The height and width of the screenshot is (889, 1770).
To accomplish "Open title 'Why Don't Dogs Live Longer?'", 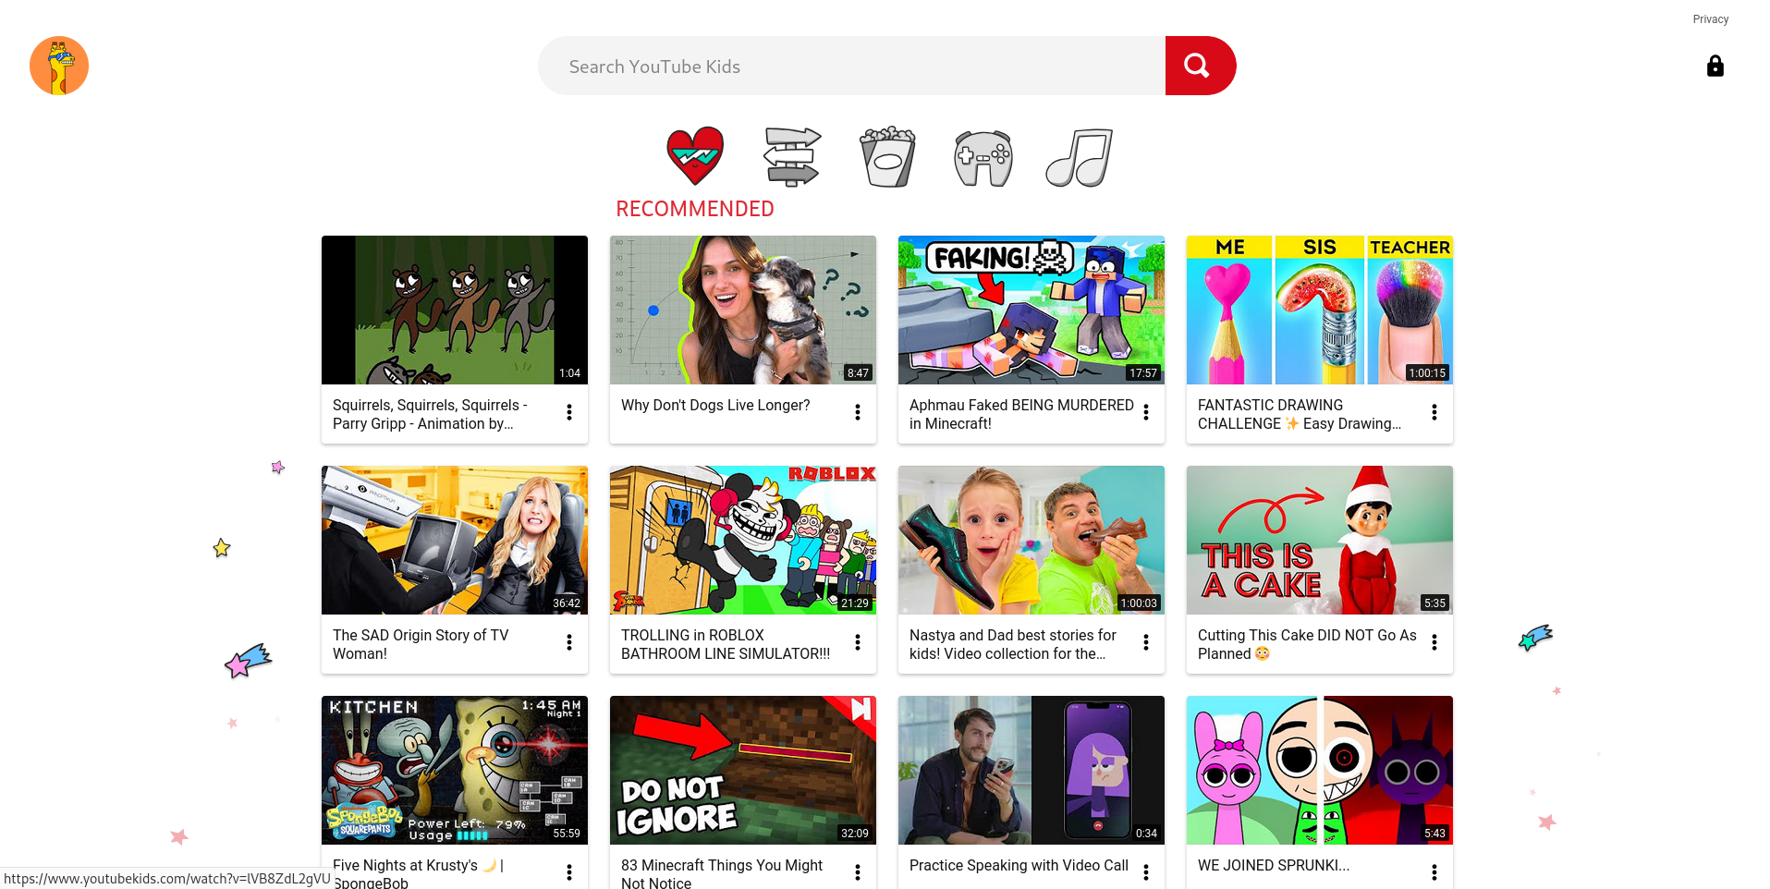I will pos(715,405).
